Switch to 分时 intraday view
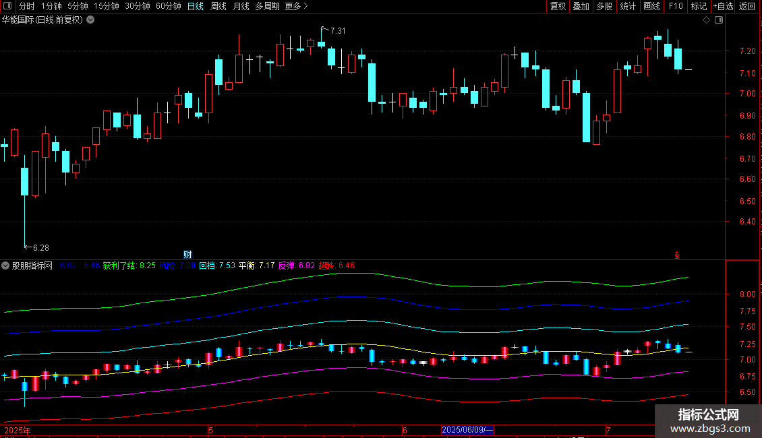762x438 pixels. click(27, 6)
